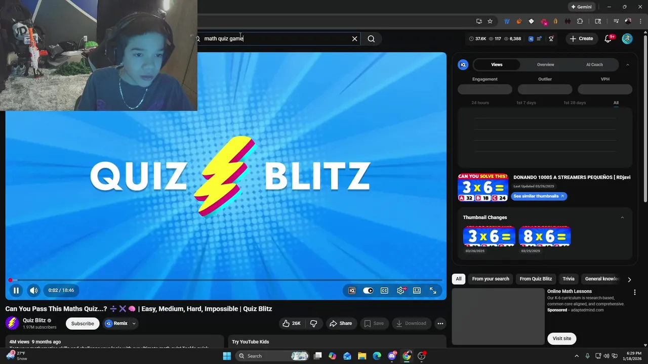Select the Views tab in vidIQ panel
Screen dimensions: 648x364
coord(497,65)
